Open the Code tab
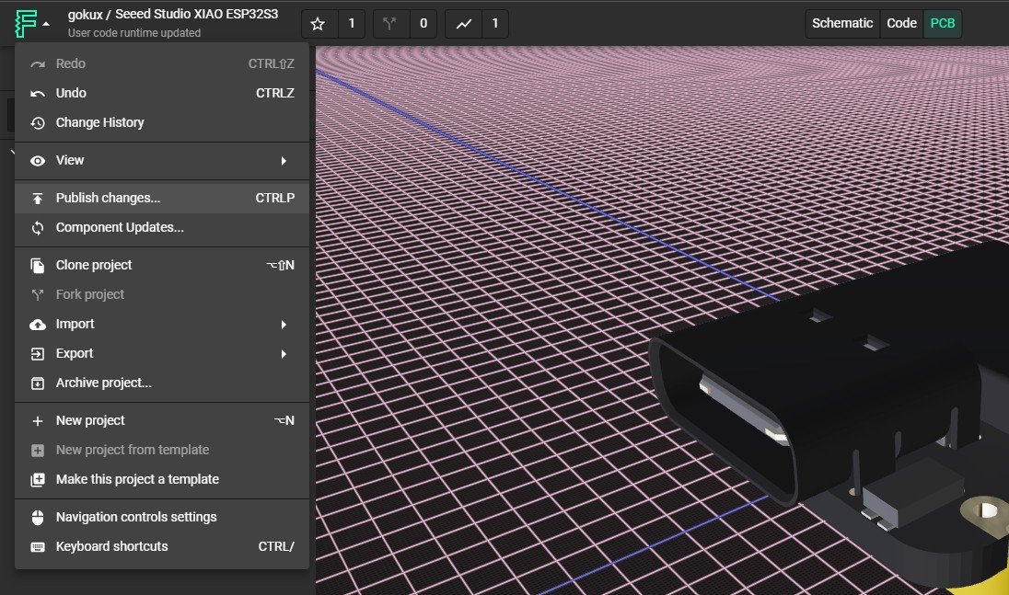The image size is (1009, 595). [x=901, y=23]
